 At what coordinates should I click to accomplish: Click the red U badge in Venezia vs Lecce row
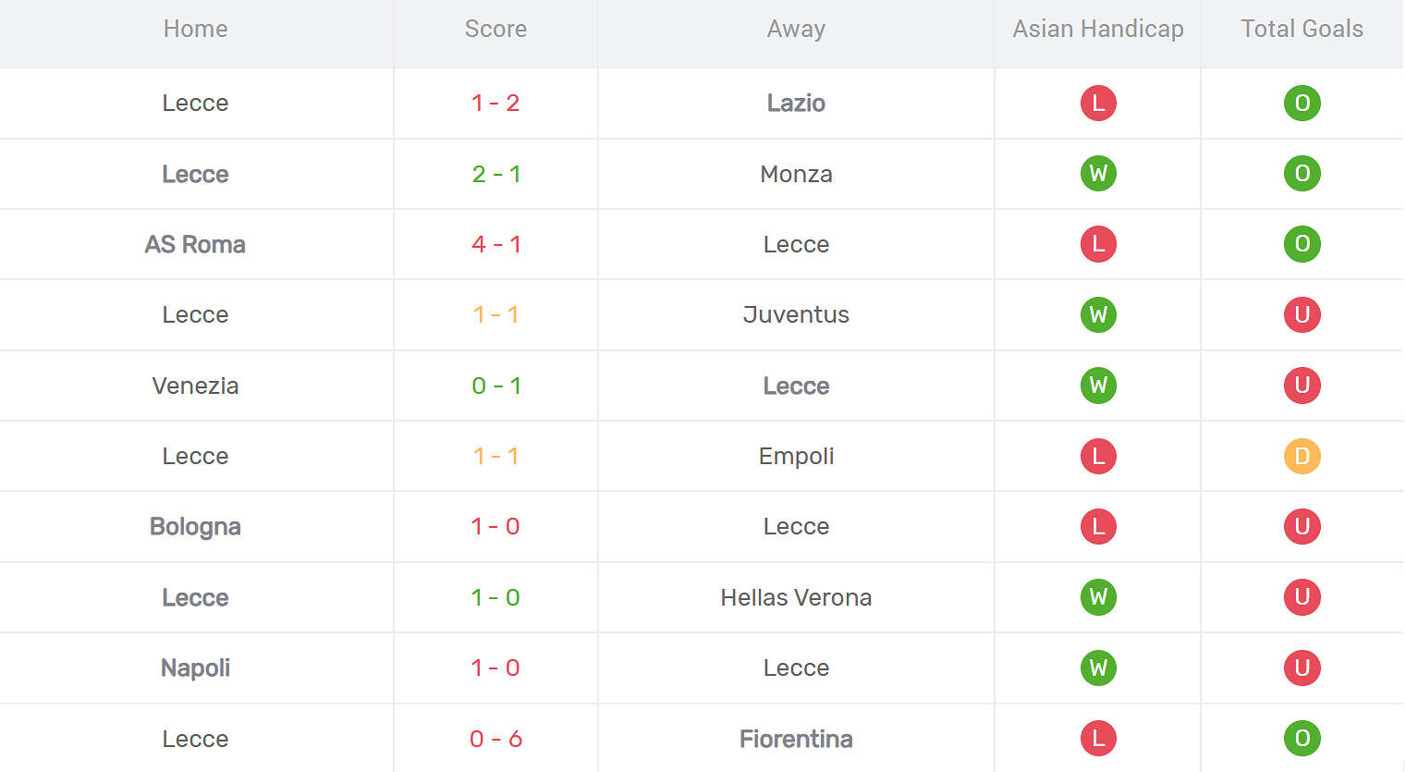coord(1302,386)
